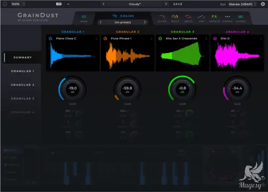Go to previous preset before Cloudy

click(104, 4)
